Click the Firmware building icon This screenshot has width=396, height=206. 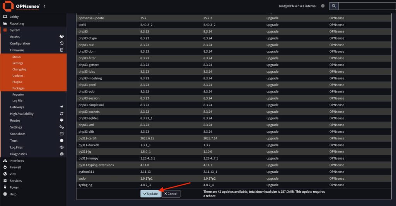coord(61,50)
